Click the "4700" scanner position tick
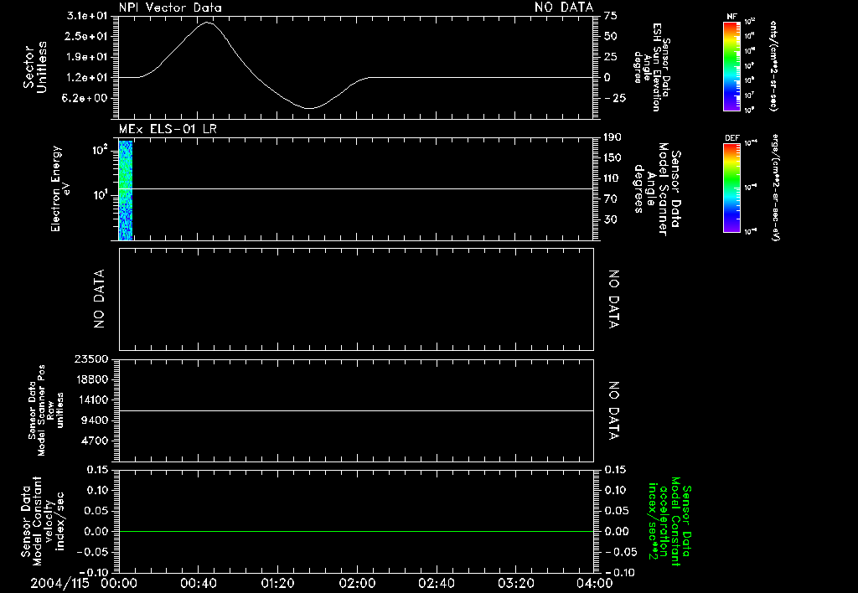 [94, 441]
